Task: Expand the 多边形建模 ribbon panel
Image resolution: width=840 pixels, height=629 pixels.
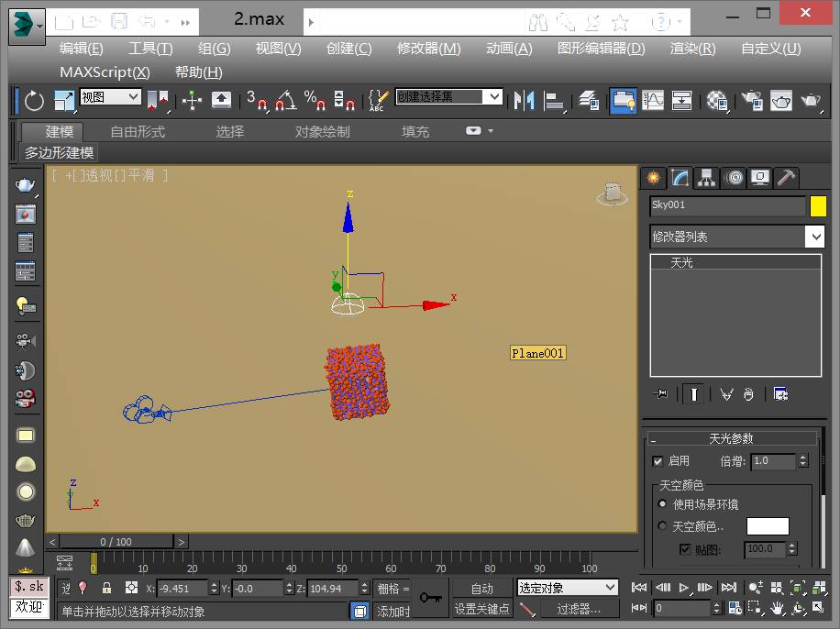Action: 59,153
